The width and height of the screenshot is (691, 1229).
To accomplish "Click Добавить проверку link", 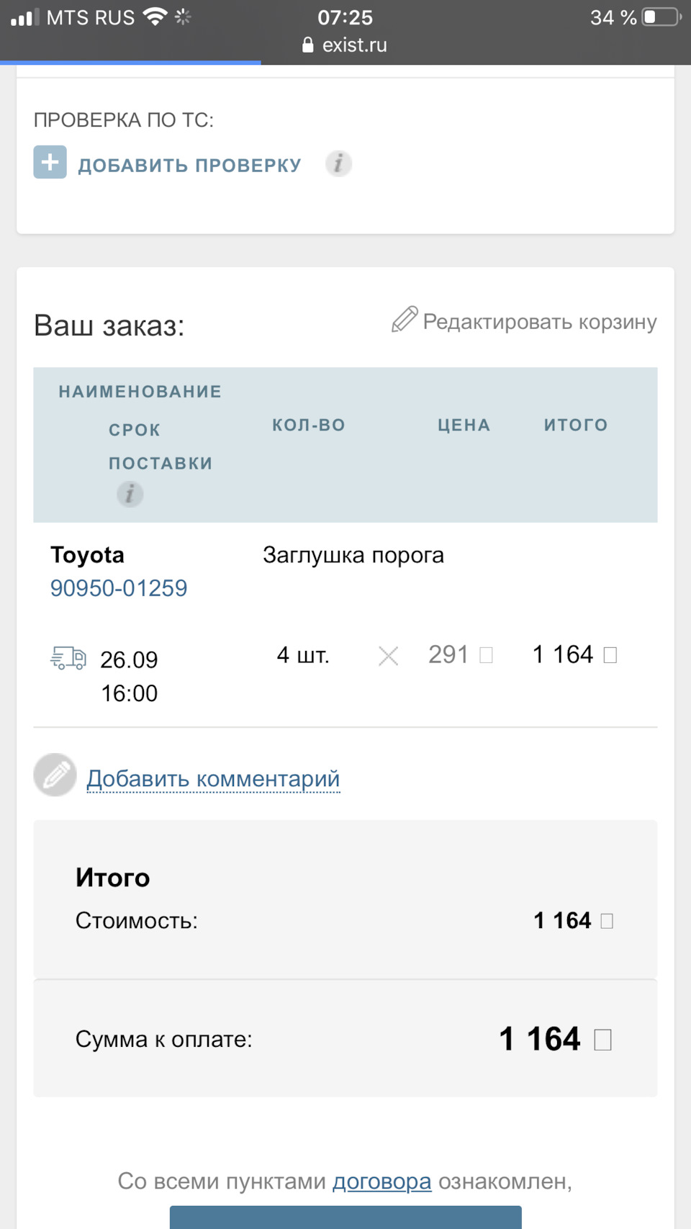I will (189, 165).
